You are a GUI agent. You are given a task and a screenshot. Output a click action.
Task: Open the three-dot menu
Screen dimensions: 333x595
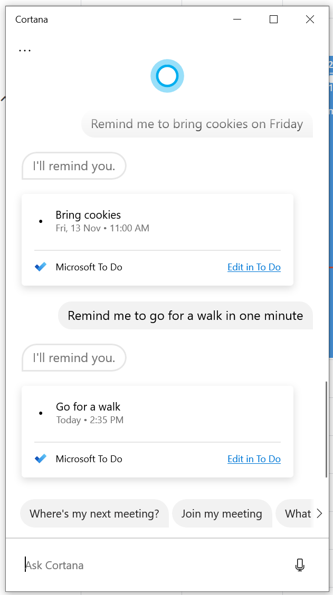point(24,50)
